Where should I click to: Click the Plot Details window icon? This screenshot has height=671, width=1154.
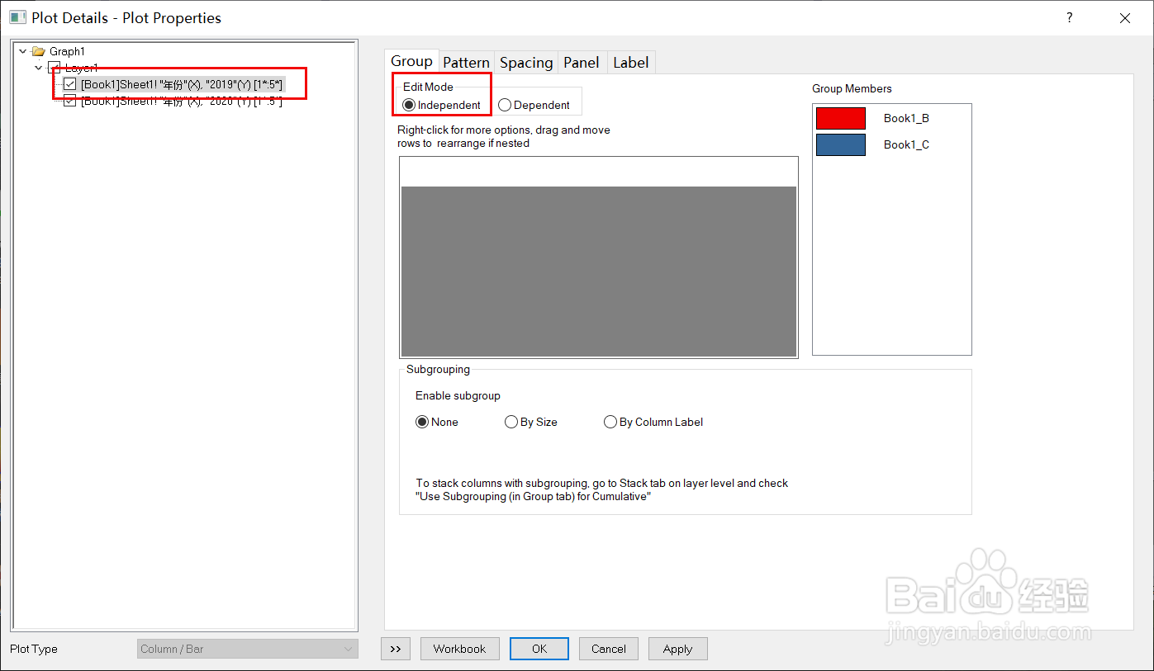click(17, 17)
